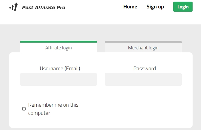
Task: Click the Remember me on this computer label
Action: point(53,105)
